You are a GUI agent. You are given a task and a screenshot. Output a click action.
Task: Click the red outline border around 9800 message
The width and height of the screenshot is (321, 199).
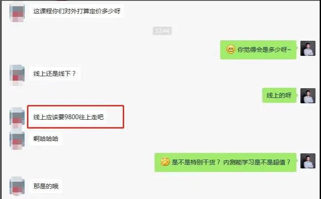tap(75, 106)
